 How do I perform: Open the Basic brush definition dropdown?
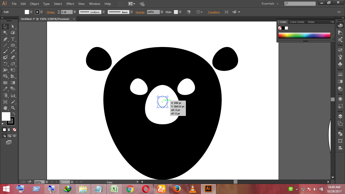coord(132,12)
